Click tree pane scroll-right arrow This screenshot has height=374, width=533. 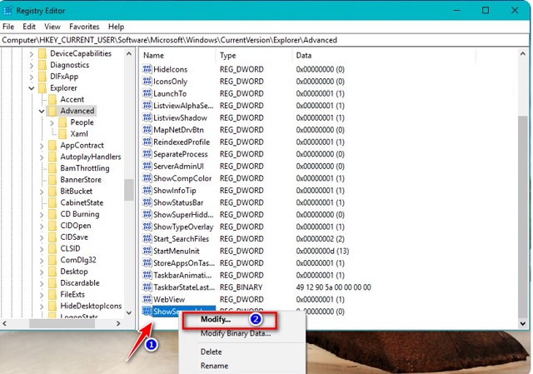118,323
